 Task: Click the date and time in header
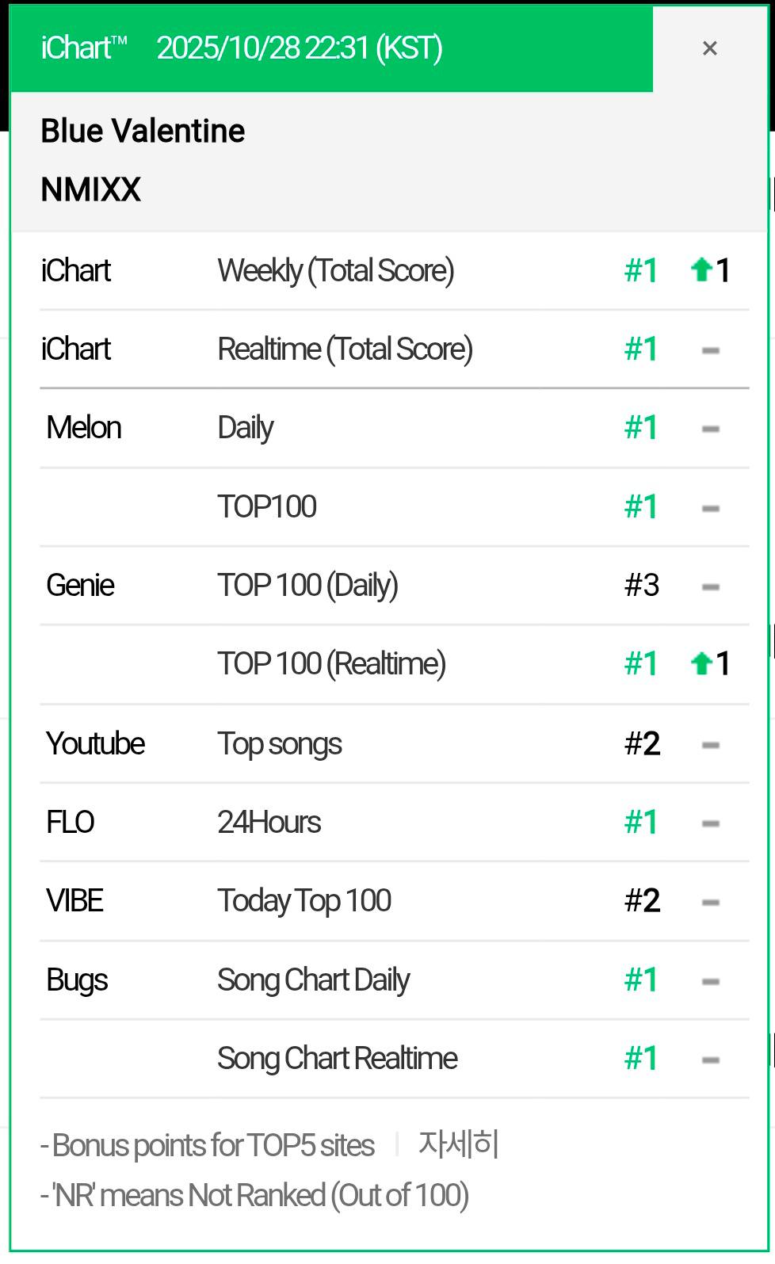click(x=300, y=48)
